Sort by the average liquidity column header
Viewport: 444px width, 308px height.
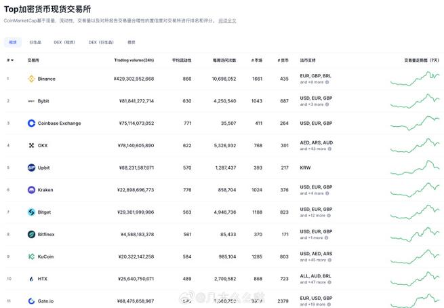(x=182, y=60)
